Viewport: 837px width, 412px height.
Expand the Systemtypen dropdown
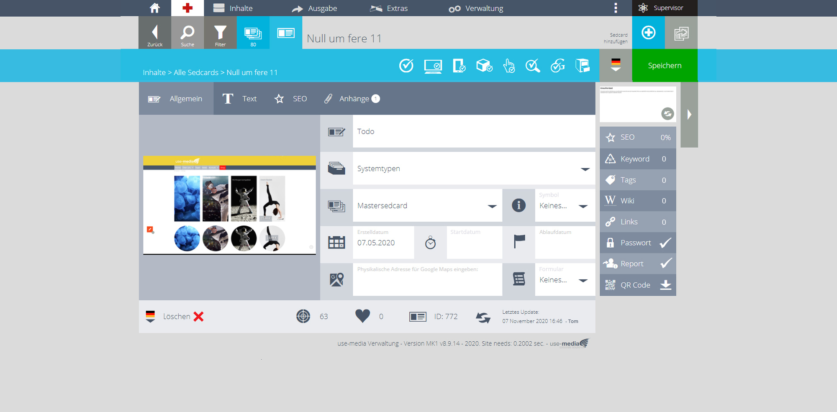[x=585, y=169]
